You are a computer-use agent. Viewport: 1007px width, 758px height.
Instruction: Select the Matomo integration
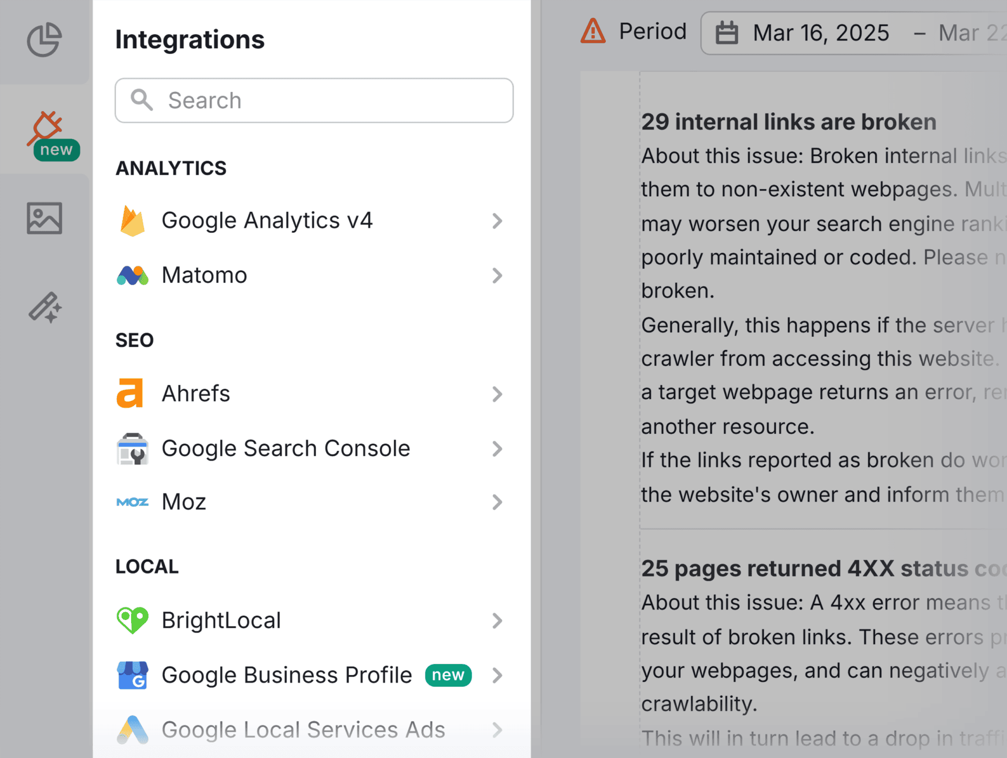click(312, 275)
